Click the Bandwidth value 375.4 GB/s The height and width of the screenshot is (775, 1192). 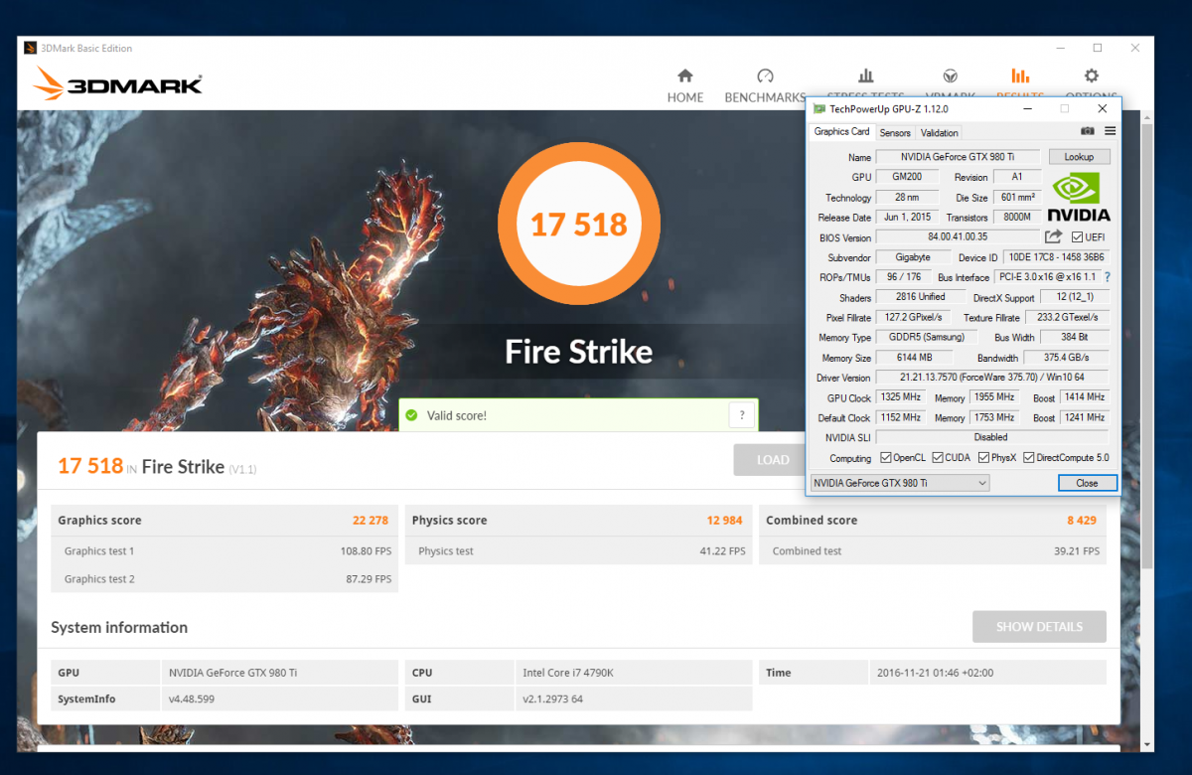(x=1069, y=358)
